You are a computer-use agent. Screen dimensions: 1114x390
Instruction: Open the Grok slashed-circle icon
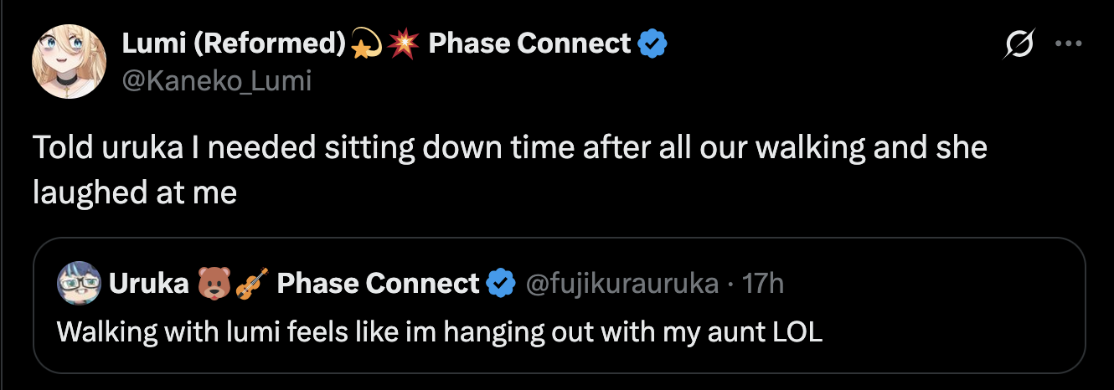(1019, 44)
